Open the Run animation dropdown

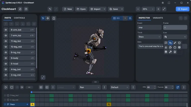(x=90, y=87)
